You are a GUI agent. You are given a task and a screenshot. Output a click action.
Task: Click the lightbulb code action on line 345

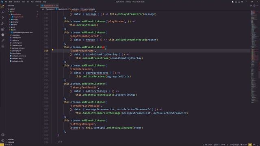click(52, 50)
